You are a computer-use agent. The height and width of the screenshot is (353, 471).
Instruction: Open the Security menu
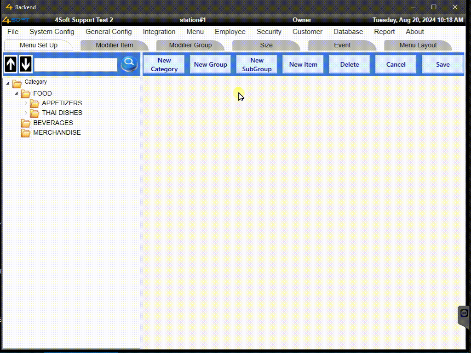(269, 32)
